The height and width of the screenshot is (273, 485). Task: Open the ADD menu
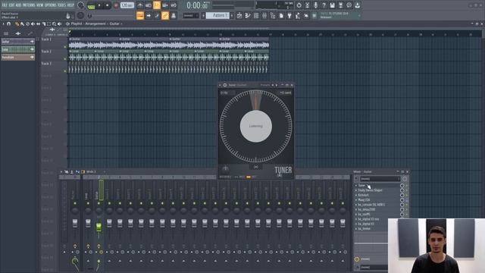(x=18, y=5)
